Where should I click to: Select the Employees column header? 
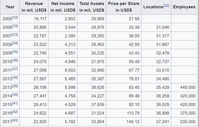pyautogui.click(x=184, y=7)
